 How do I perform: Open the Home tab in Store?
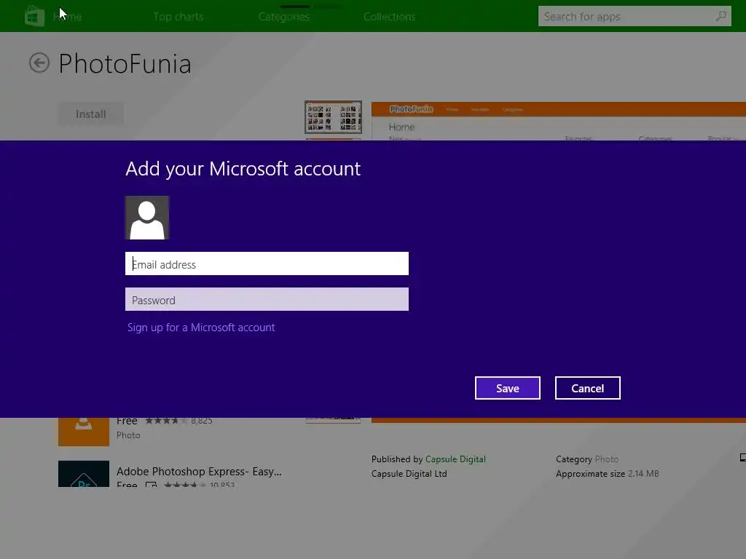tap(67, 17)
